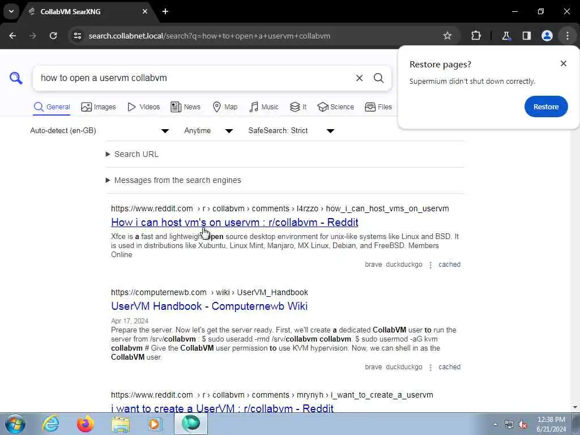Viewport: 580px width, 435px height.
Task: Dismiss the Restore pages popup
Action: 564,63
